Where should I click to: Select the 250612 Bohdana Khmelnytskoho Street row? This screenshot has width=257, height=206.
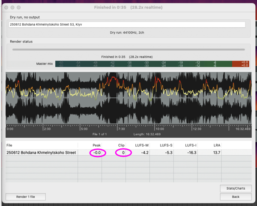[128, 153]
